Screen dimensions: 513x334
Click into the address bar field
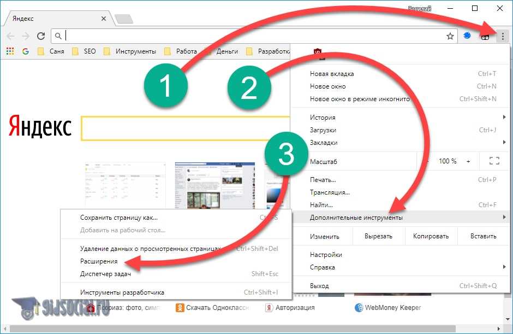pyautogui.click(x=251, y=36)
